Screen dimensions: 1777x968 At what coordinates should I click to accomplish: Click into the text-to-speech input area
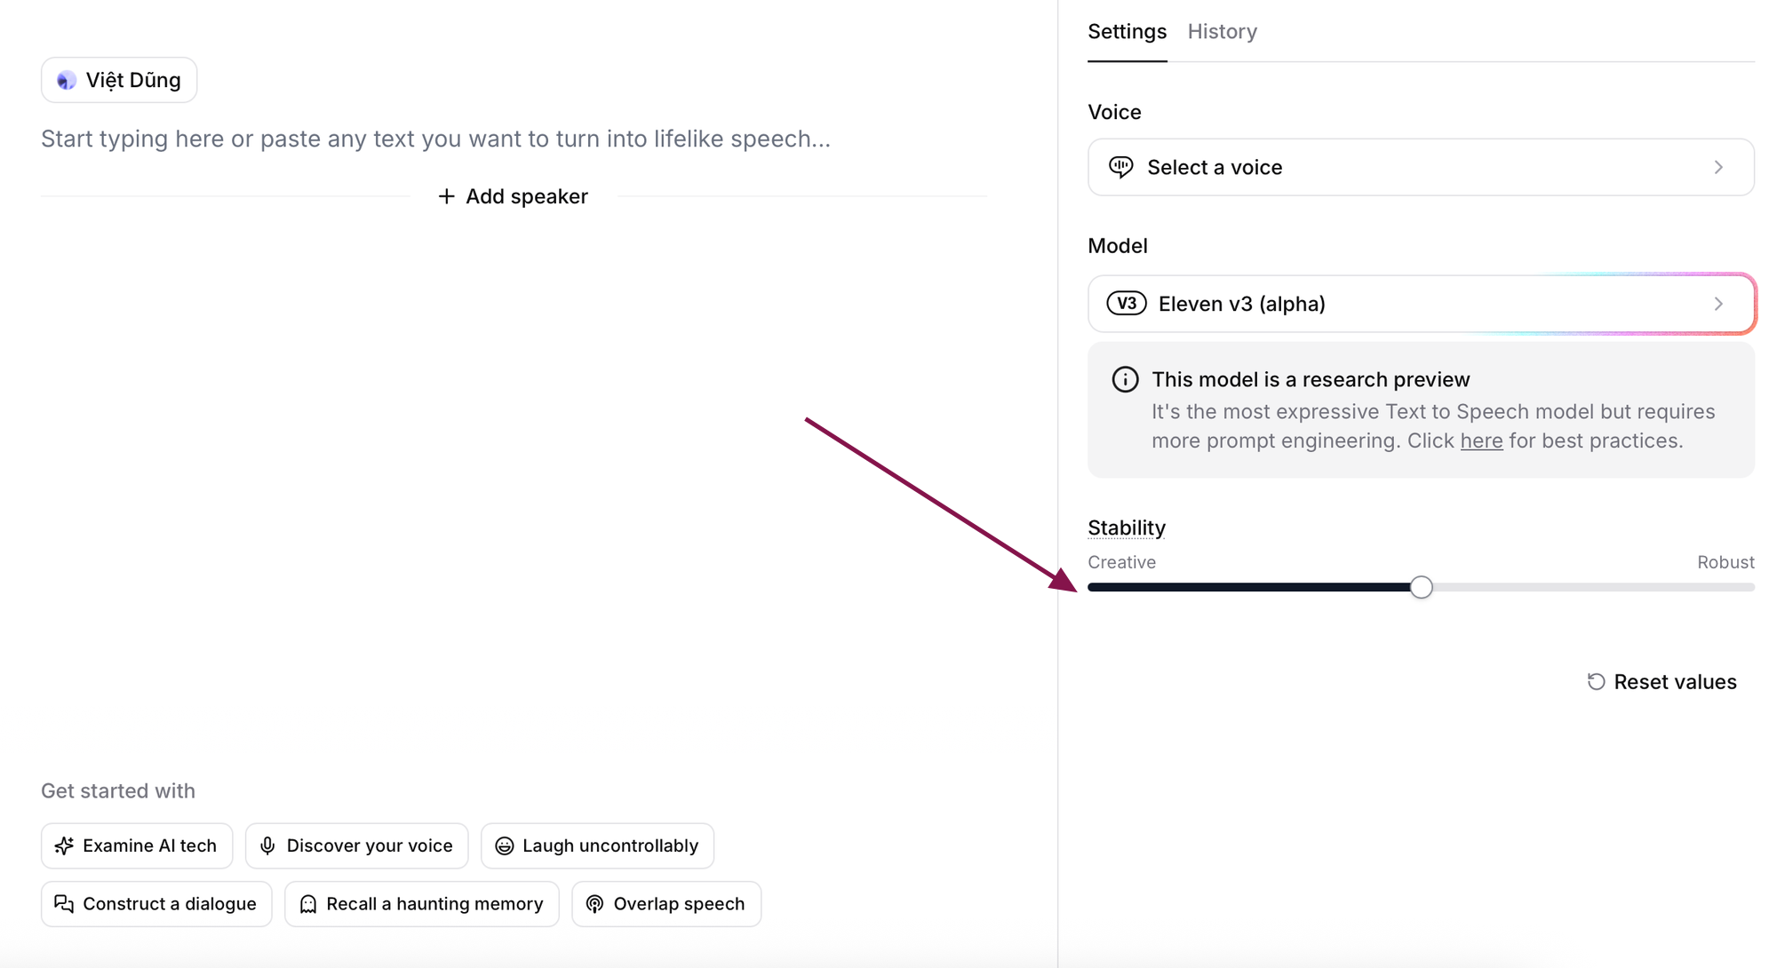coord(514,139)
